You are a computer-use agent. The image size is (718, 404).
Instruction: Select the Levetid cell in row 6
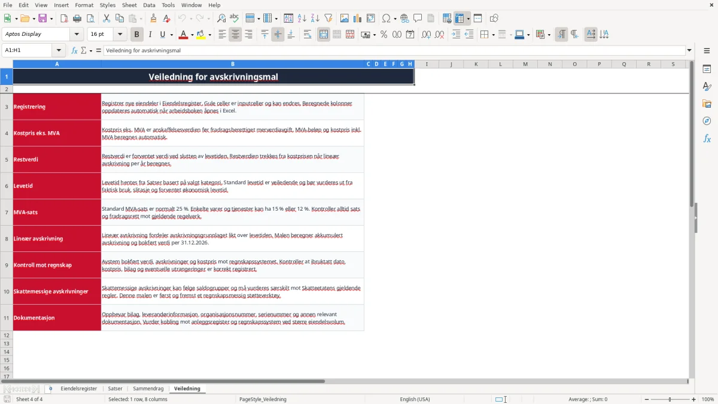click(x=57, y=186)
